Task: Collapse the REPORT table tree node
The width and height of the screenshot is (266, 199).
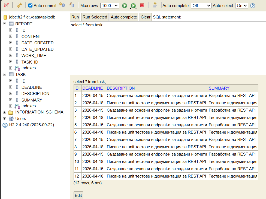Action: coord(4,24)
